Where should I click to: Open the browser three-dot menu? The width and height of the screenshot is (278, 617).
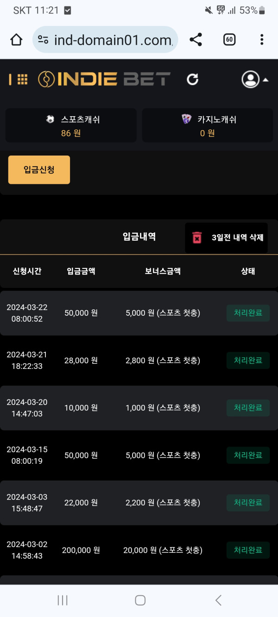tap(262, 40)
